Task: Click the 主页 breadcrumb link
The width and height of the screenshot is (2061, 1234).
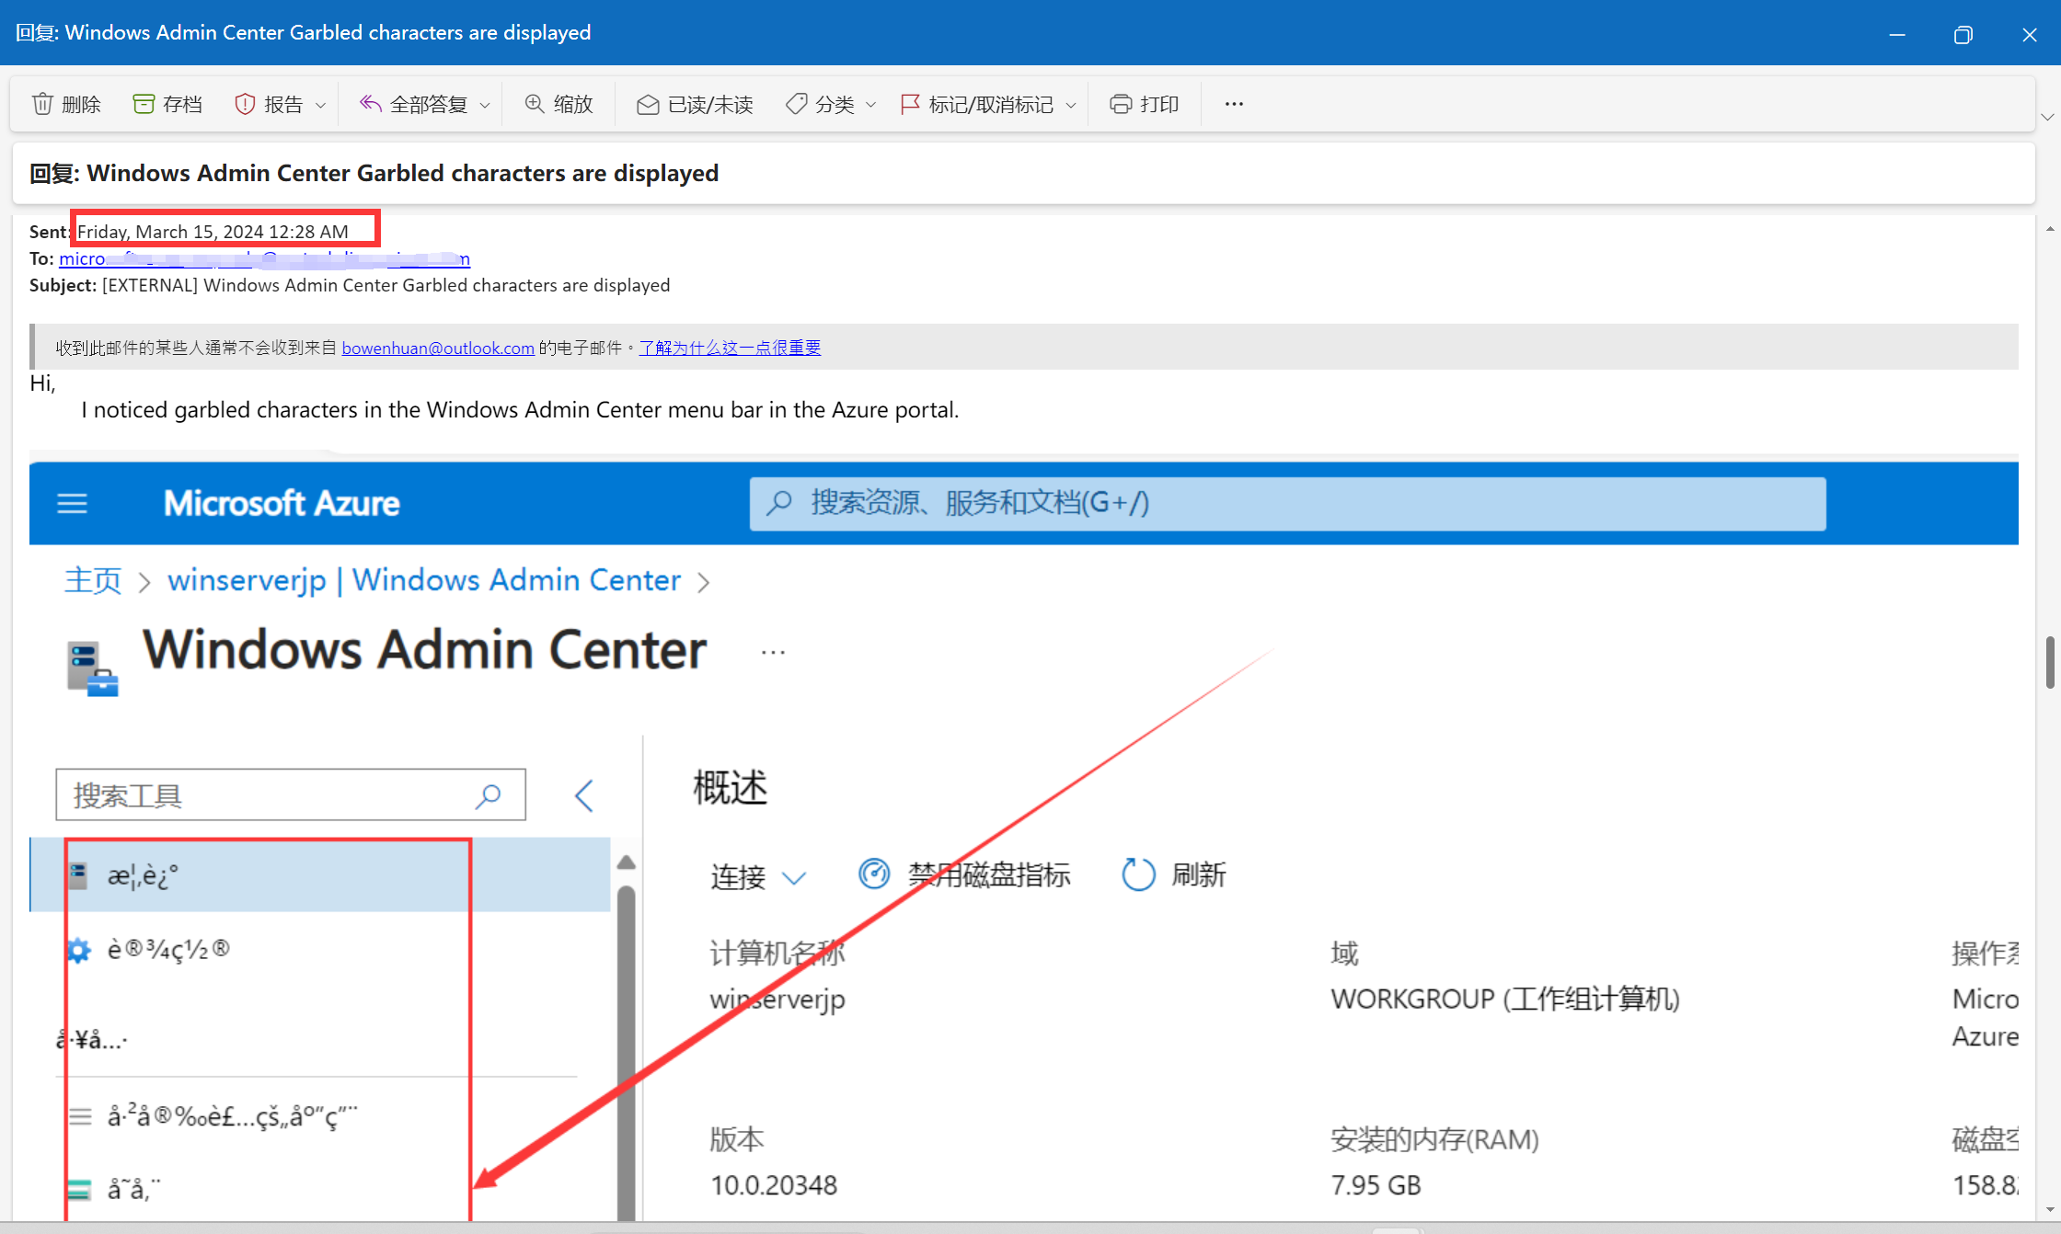Action: 93,580
